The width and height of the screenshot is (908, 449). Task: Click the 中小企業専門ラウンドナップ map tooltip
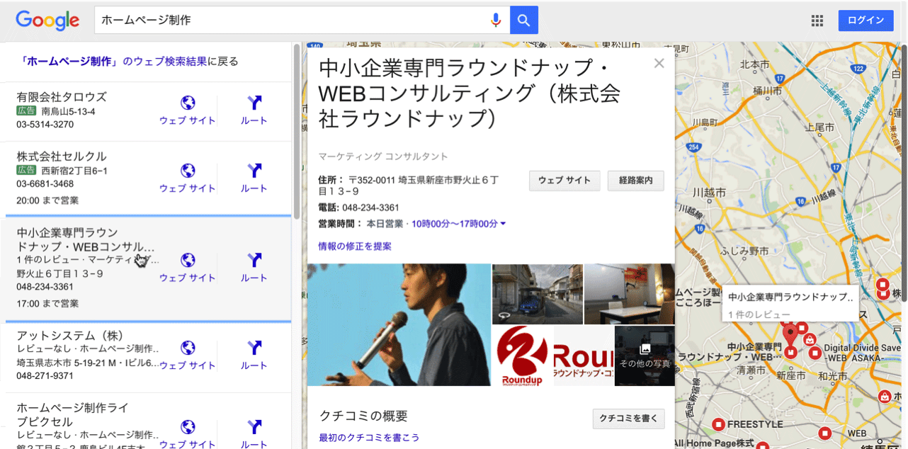pyautogui.click(x=790, y=305)
